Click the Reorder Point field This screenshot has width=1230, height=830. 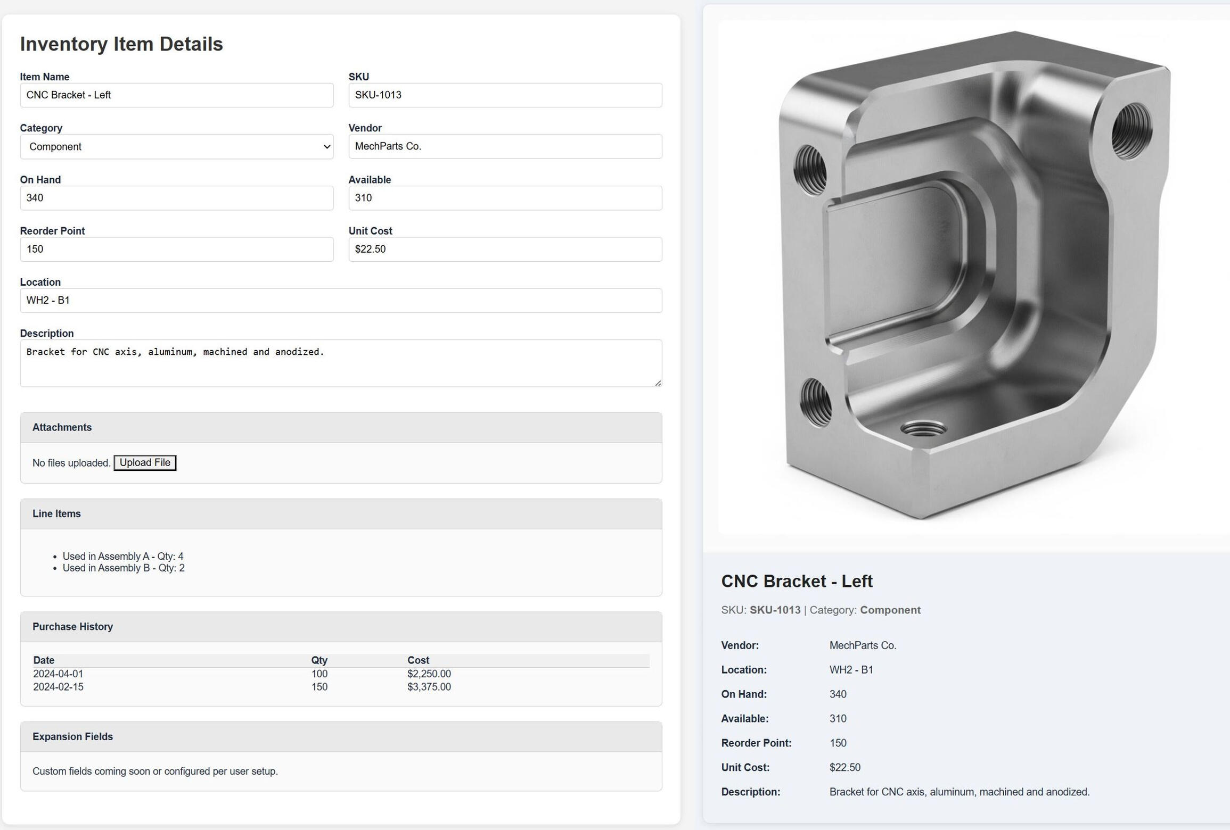click(x=176, y=249)
